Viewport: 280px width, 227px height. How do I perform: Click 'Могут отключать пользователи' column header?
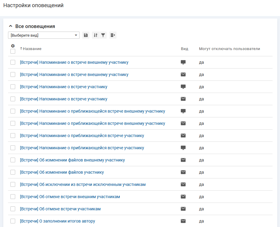[x=229, y=49]
